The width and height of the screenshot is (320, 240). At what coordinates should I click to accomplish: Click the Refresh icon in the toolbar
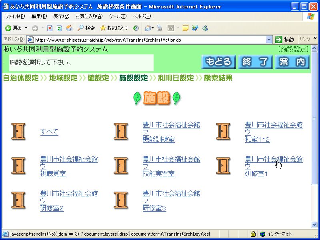tap(59, 28)
